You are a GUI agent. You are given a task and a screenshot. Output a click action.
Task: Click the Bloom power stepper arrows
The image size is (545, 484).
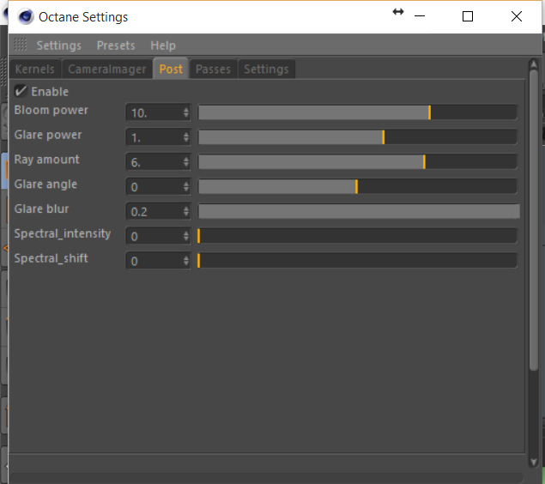point(186,112)
